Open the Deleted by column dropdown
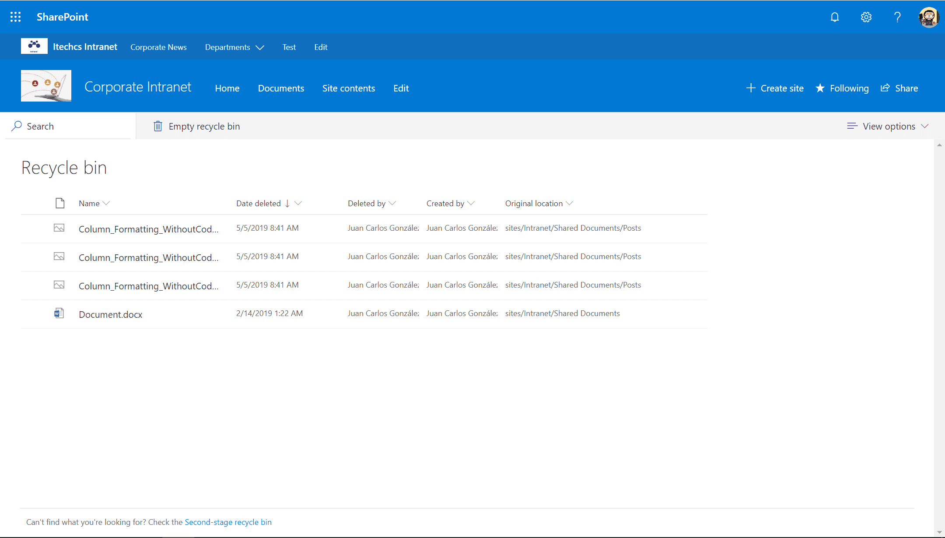Screen dimensions: 945x538 pyautogui.click(x=372, y=204)
